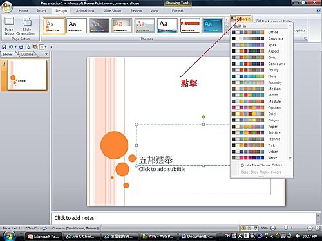Toggle Slide Show view in status bar
This screenshot has width=322, height=241.
pyautogui.click(x=256, y=228)
